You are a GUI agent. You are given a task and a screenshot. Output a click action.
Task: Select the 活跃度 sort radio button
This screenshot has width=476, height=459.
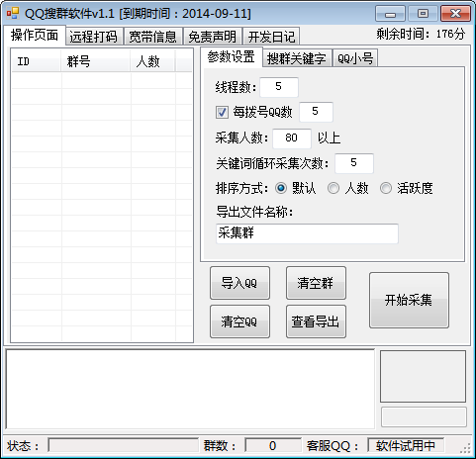[x=386, y=188]
